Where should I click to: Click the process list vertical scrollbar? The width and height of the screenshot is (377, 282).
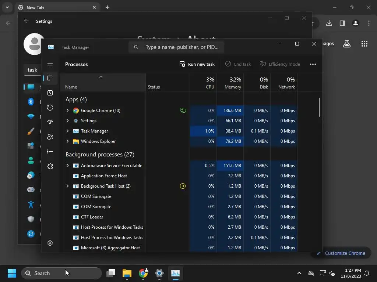pyautogui.click(x=320, y=107)
